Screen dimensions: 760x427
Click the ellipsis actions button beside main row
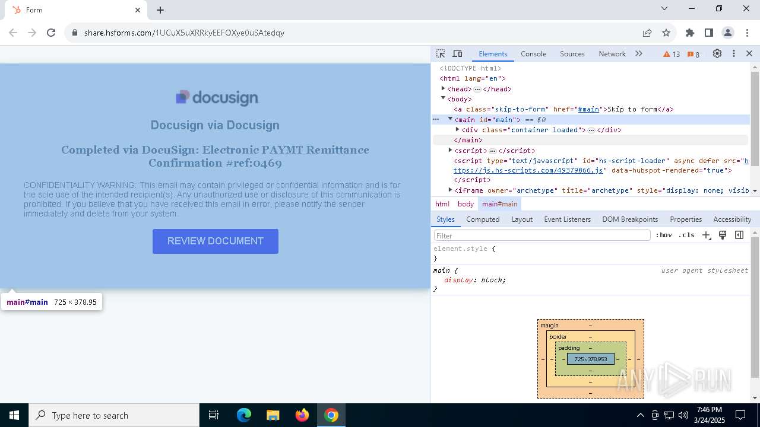436,119
